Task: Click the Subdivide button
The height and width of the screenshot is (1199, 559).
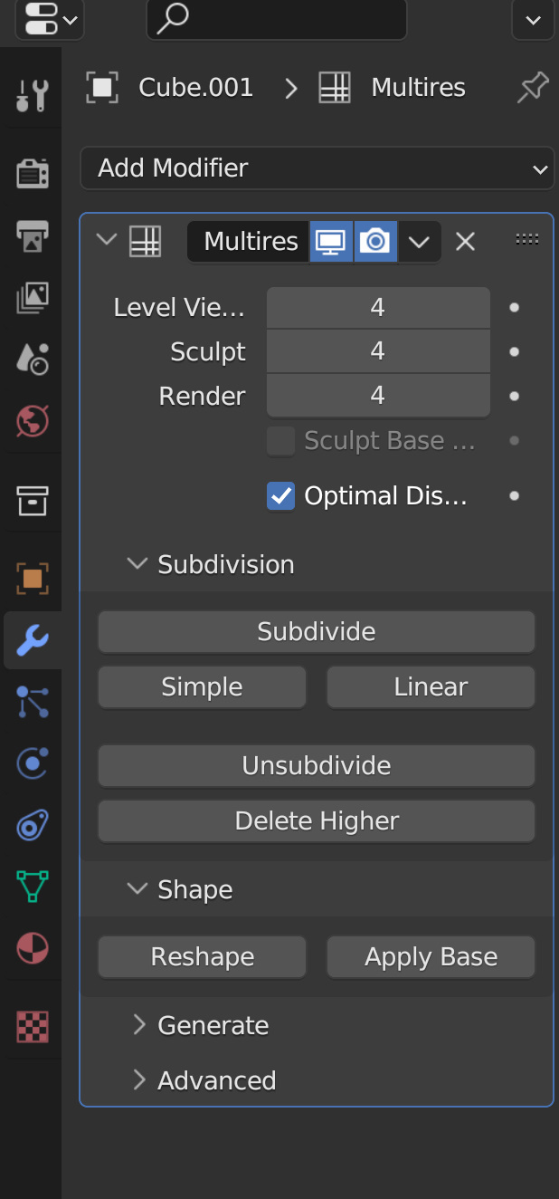Action: [x=316, y=631]
